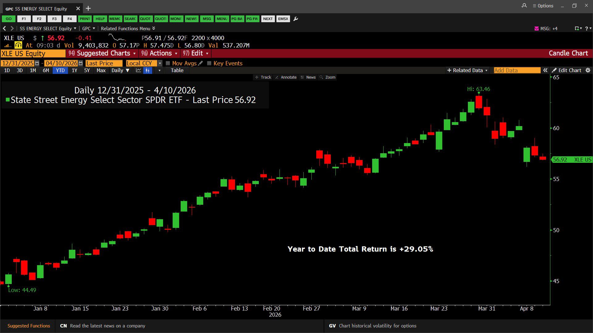The height and width of the screenshot is (333, 593).
Task: Expand the Daily periodicity dropdown
Action: tap(120, 70)
